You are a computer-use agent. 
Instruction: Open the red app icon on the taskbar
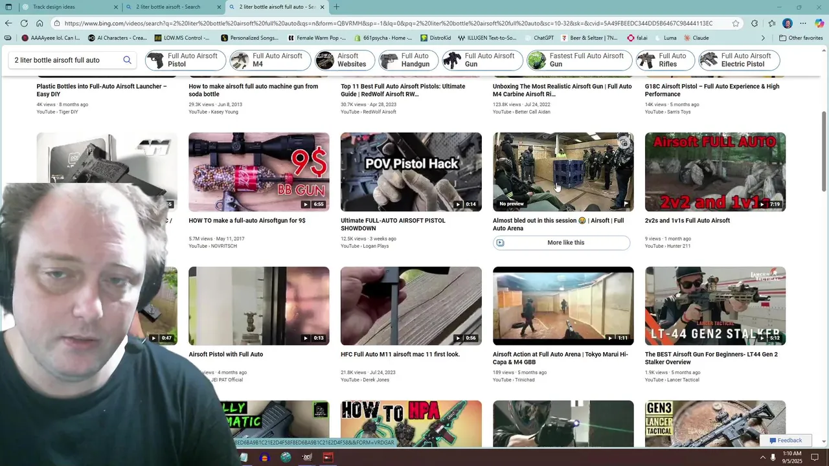328,457
